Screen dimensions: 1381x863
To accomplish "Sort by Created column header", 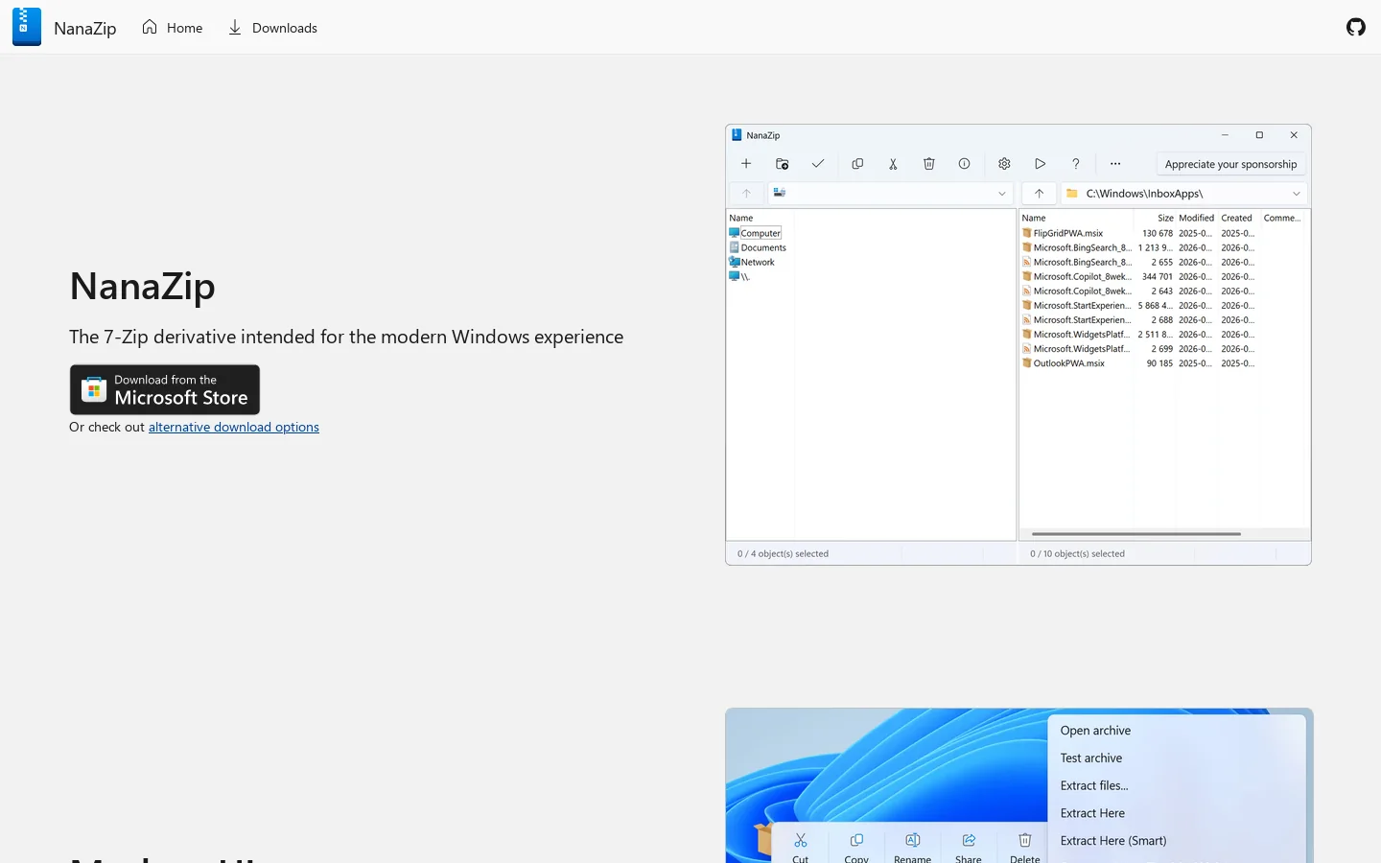I will coord(1236,218).
